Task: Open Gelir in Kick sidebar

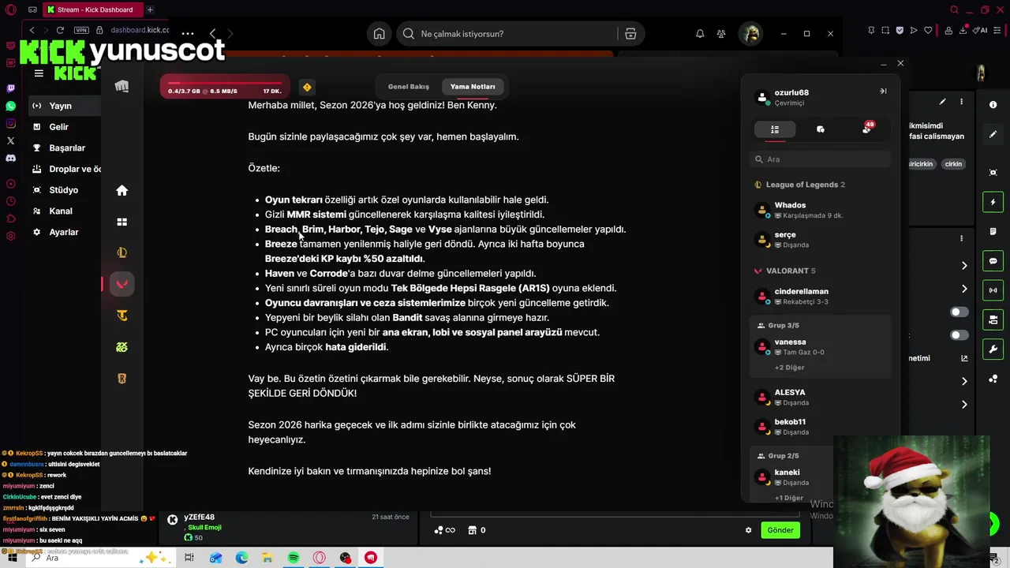Action: 66,127
